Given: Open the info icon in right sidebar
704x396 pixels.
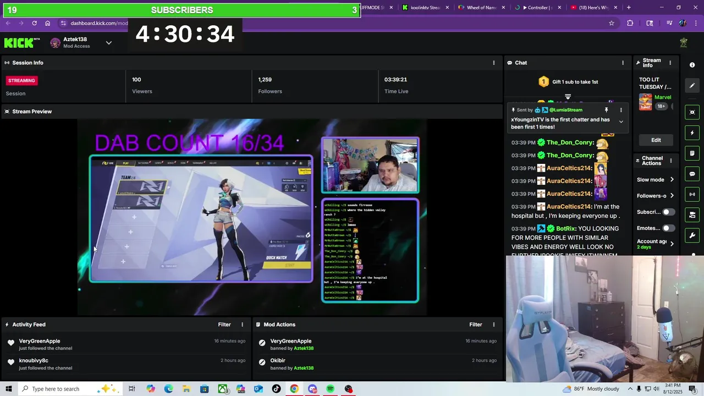Looking at the screenshot, I should coord(692,65).
